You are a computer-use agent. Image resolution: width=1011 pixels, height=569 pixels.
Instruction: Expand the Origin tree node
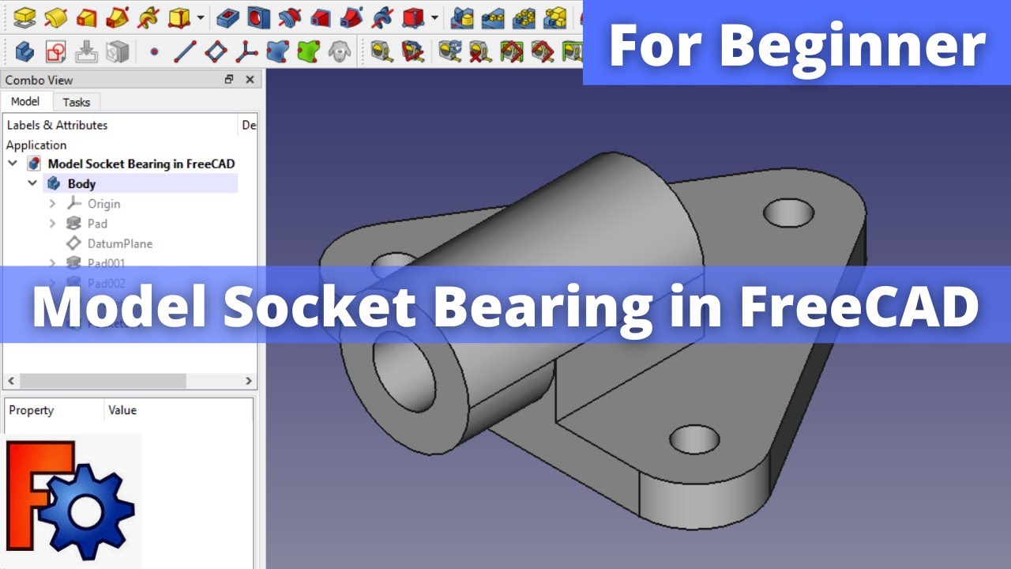coord(52,203)
